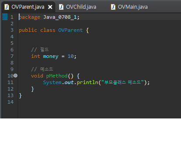The width and height of the screenshot is (181, 162).
Task: Click the 'class' keyword on line 3
Action: click(48, 30)
